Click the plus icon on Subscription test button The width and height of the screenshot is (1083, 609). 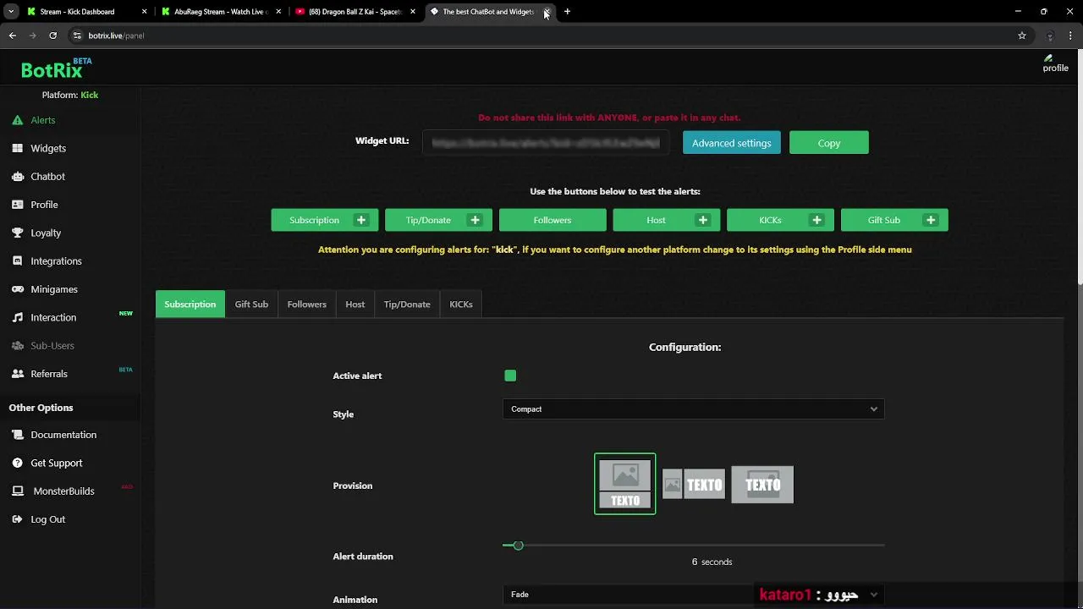click(361, 220)
